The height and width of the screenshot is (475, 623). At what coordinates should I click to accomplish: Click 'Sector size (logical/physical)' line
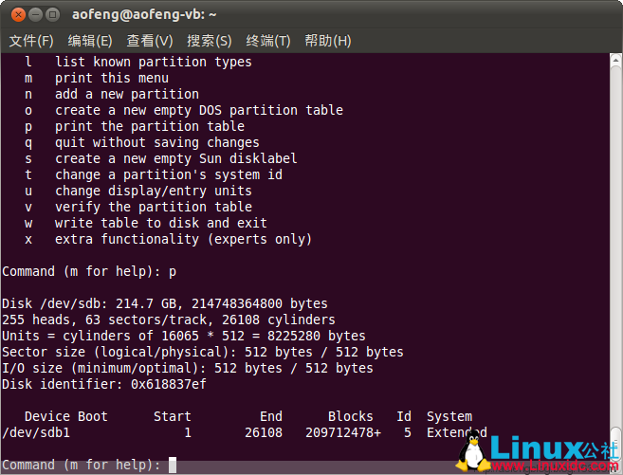coord(203,353)
